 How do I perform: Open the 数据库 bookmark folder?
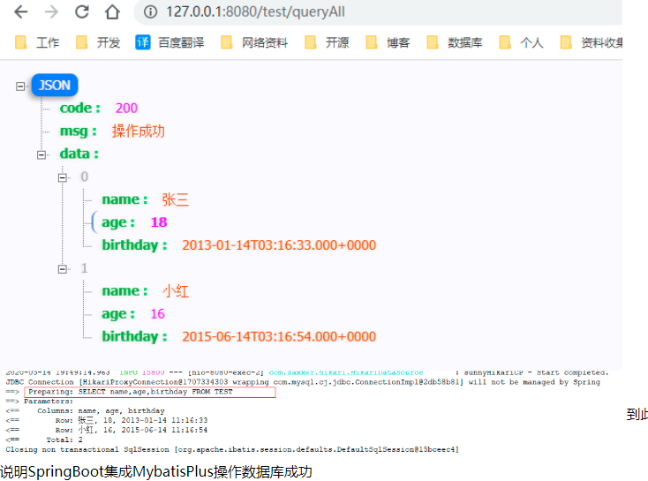click(455, 42)
